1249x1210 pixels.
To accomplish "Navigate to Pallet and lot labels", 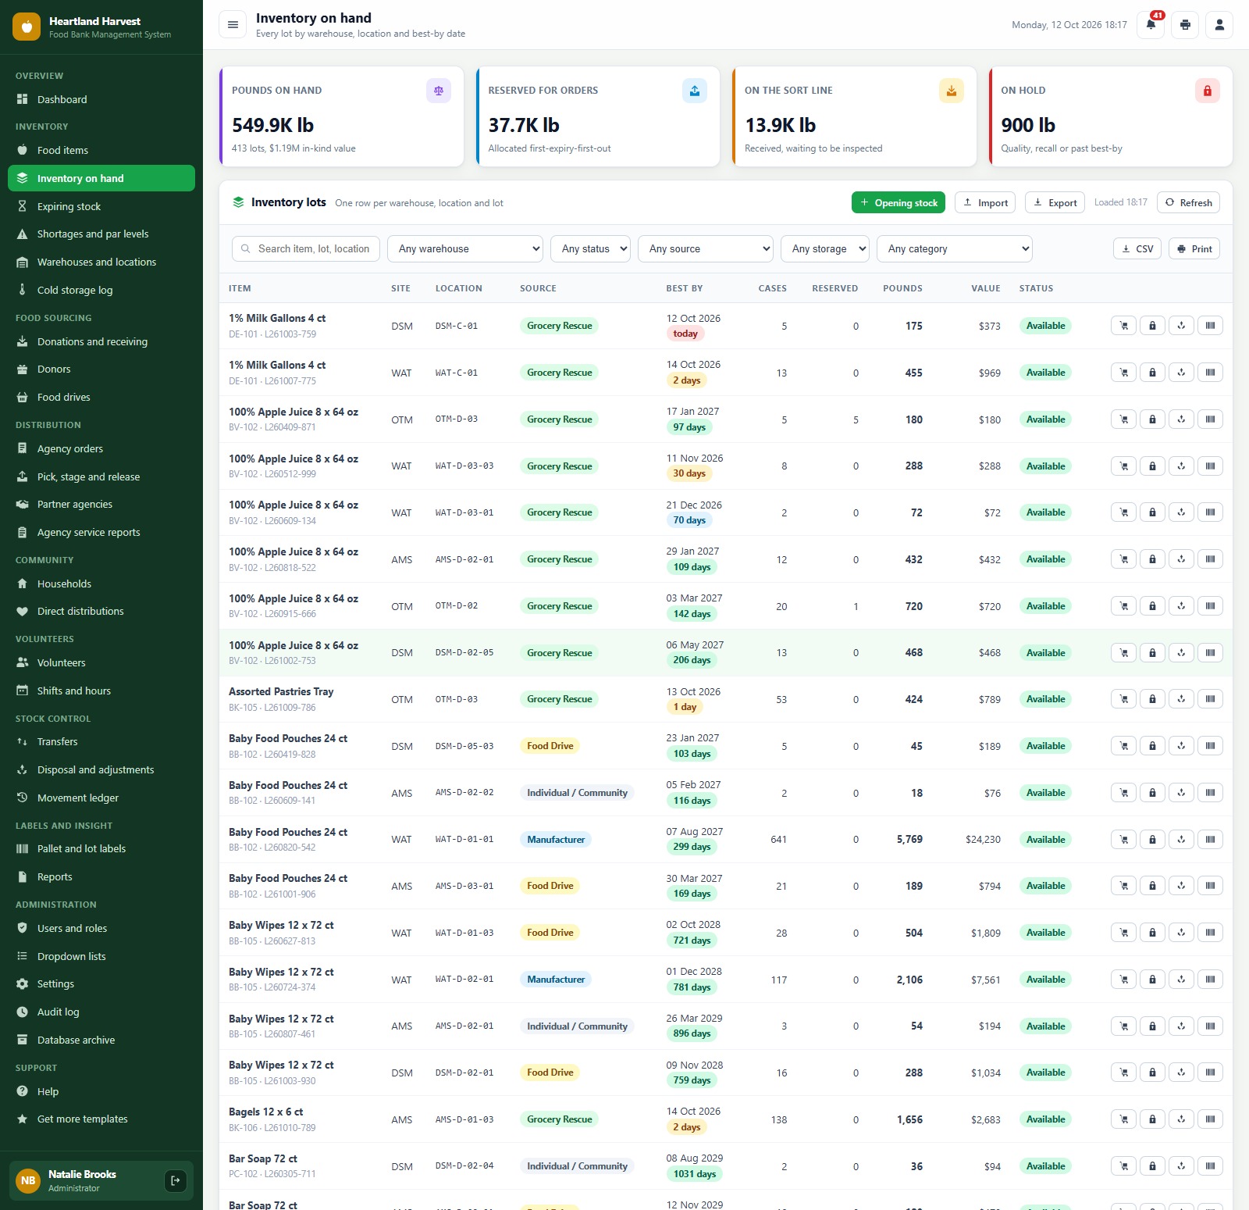I will 101,848.
